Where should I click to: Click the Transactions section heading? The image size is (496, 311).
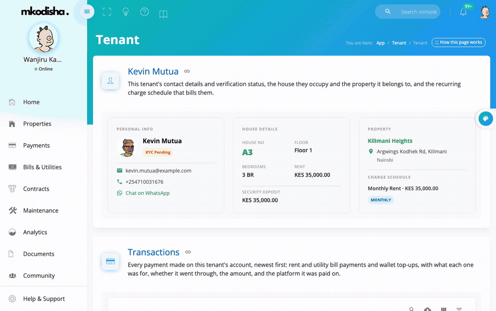tap(153, 252)
